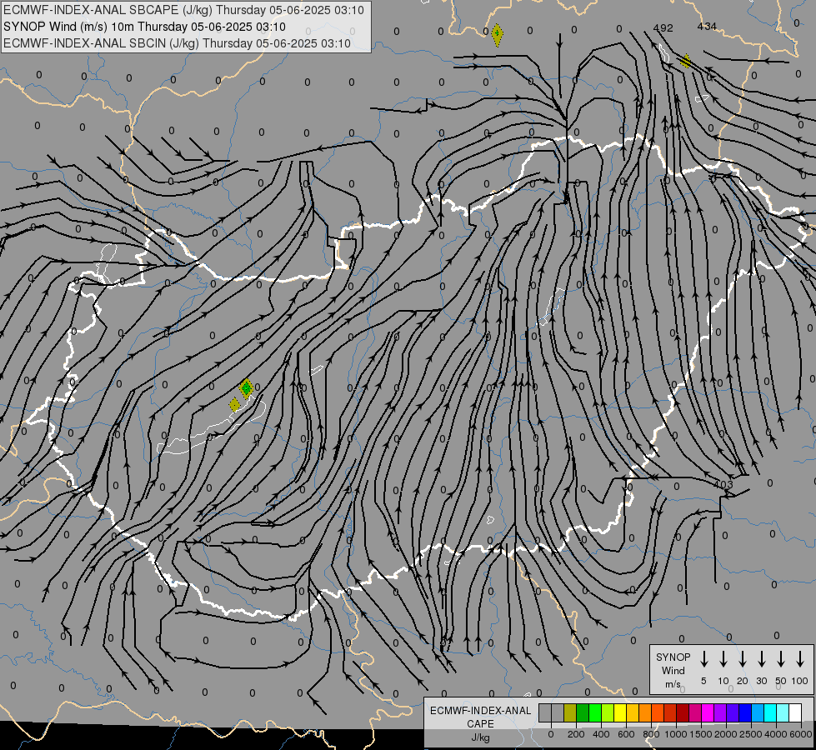Viewport: 816px width, 750px height.
Task: Click the yellow diamond marker below value 434
Action: click(x=686, y=61)
